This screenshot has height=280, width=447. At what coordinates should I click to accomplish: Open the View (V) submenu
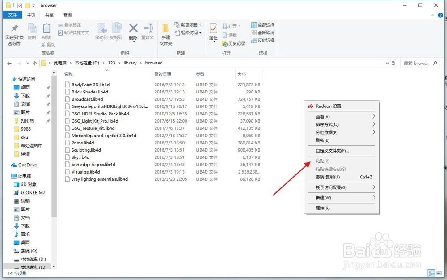[342, 116]
